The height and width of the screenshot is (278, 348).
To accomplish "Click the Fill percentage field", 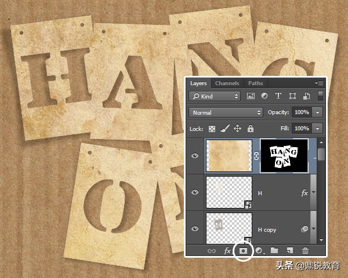I will (302, 129).
